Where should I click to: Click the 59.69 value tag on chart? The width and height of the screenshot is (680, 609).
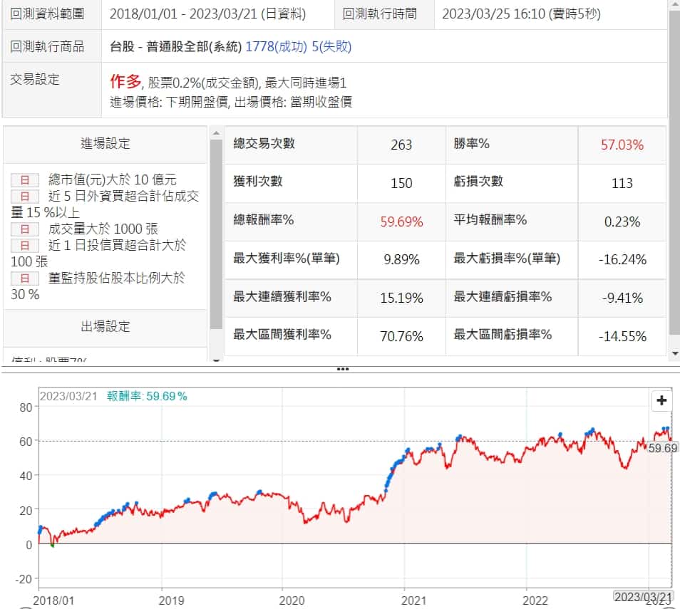click(662, 448)
